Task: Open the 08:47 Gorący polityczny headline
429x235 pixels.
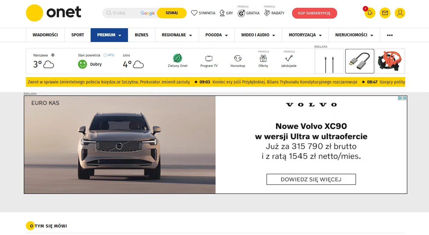Action: coord(392,82)
